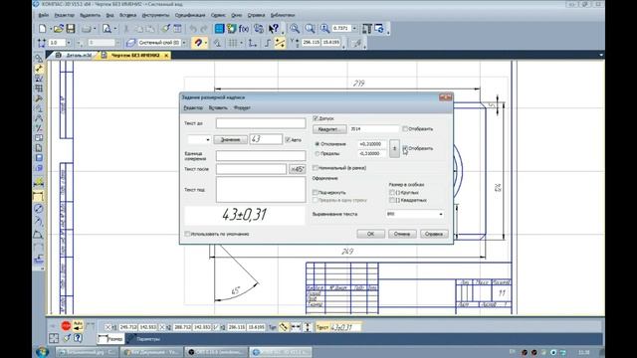This screenshot has width=637, height=358.
Task: Open the layer selection dropdown
Action: coord(184,43)
